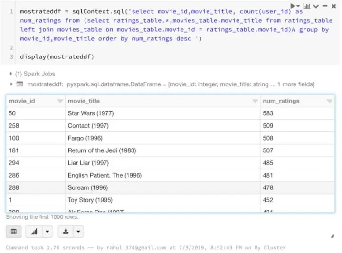342x253 pixels.
Task: Open download options dropdown arrow
Action: (77, 232)
